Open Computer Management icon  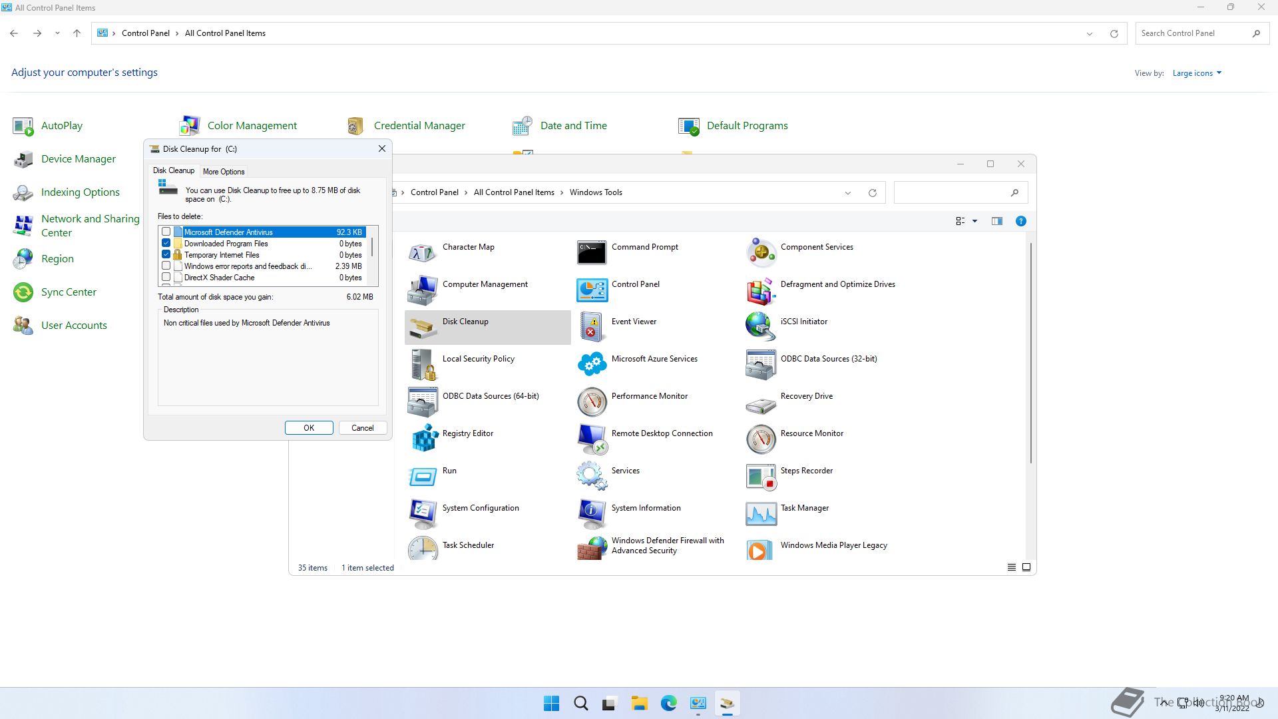(422, 290)
